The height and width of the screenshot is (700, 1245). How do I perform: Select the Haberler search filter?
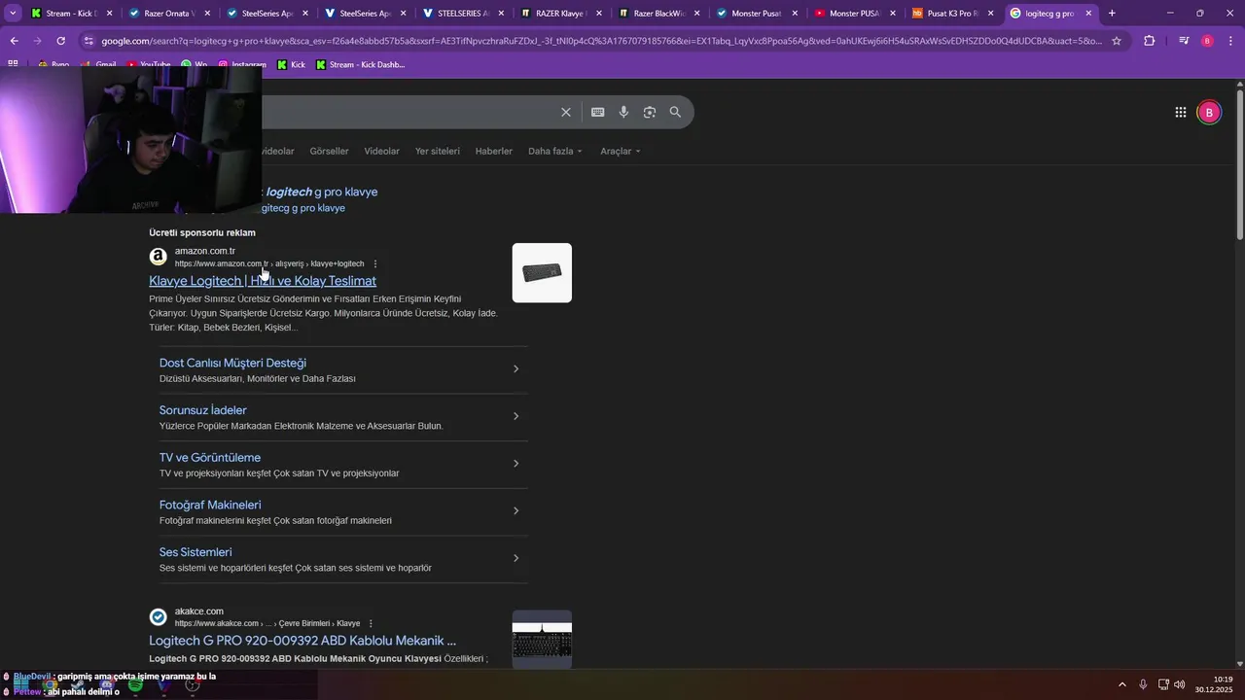point(493,151)
